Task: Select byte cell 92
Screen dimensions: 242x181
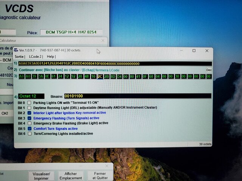Action: (x=73, y=77)
